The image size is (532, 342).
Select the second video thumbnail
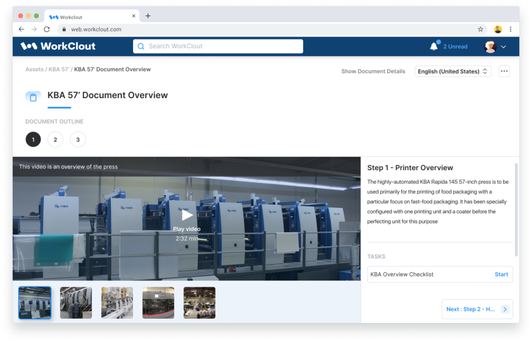(76, 302)
